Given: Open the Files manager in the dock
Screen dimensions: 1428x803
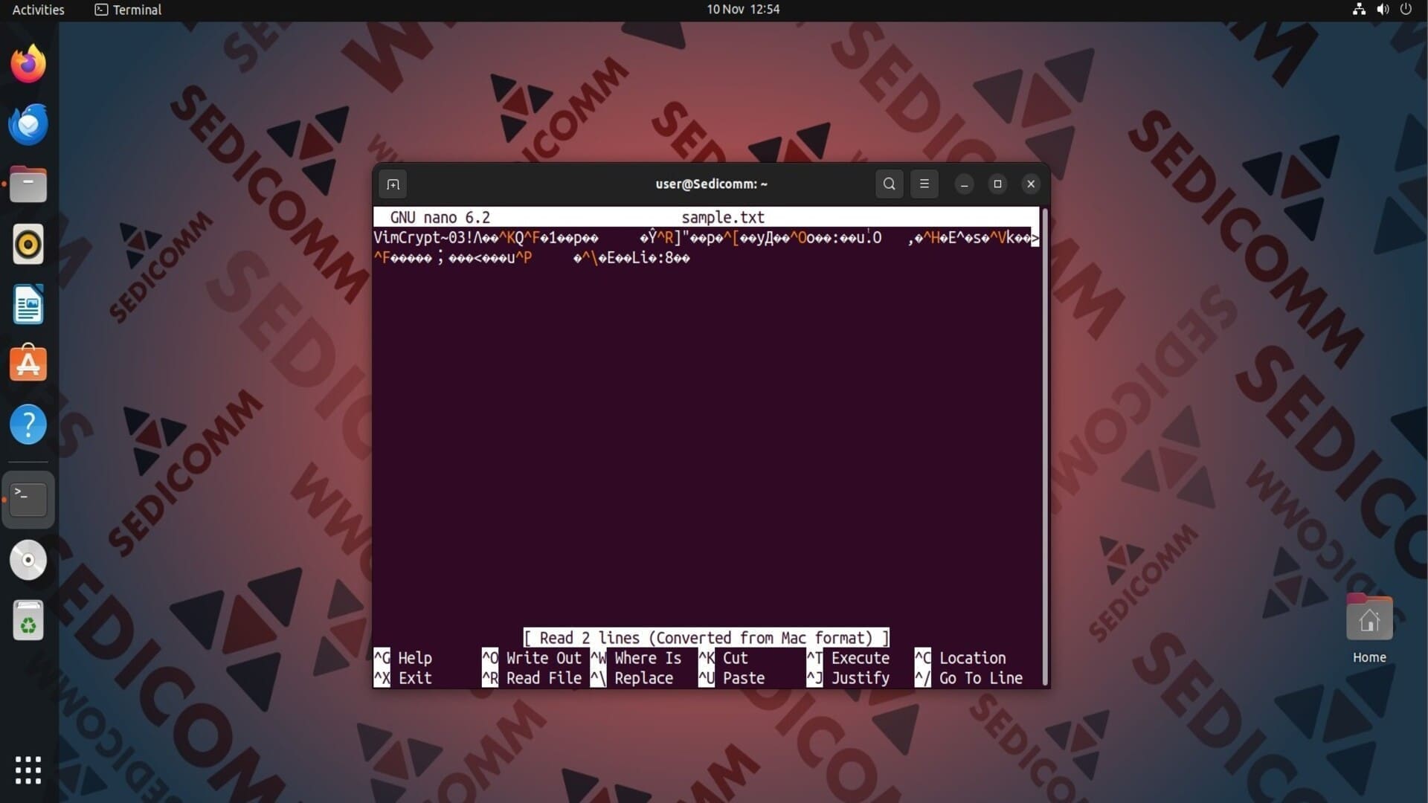Looking at the screenshot, I should (x=28, y=184).
